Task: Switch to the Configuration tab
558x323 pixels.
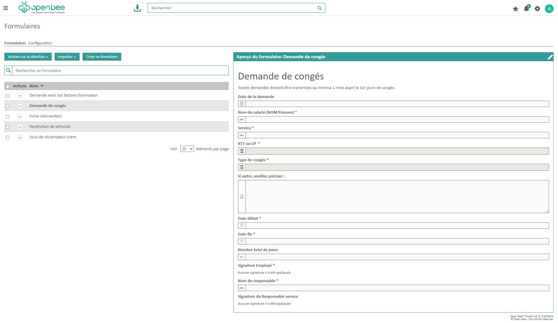Action: pyautogui.click(x=40, y=43)
